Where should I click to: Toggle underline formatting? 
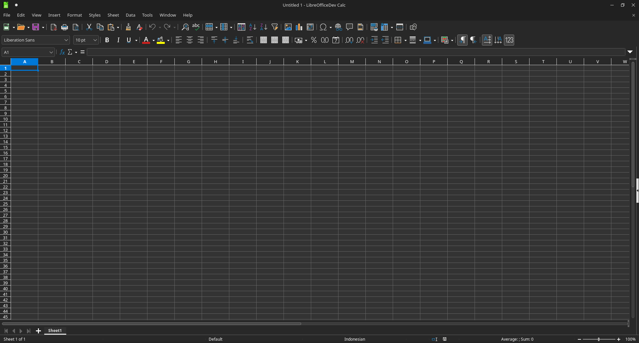(x=129, y=40)
